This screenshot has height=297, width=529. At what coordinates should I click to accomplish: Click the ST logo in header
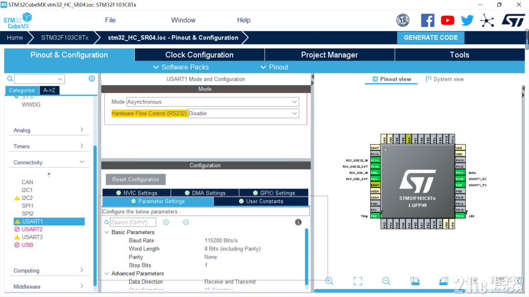click(513, 21)
